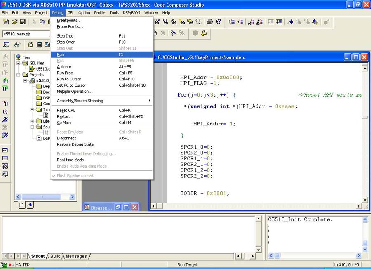This screenshot has height=269, width=371.
Task: Click the calculator icon in debug toolbar
Action: click(39, 45)
